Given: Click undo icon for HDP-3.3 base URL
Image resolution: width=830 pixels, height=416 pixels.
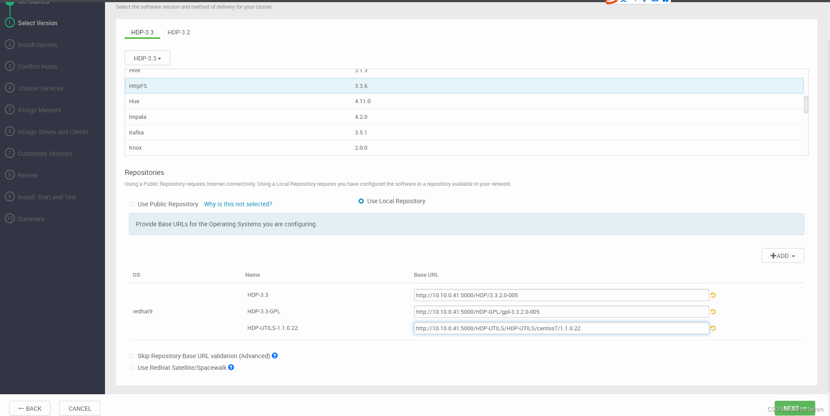Looking at the screenshot, I should point(713,295).
